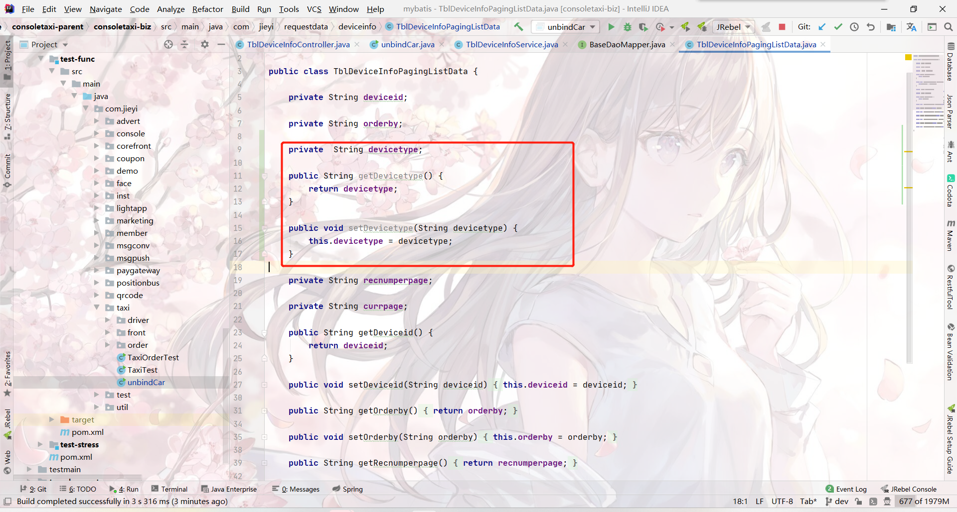Commit changes using the Git checkmark
The width and height of the screenshot is (957, 512).
(838, 27)
